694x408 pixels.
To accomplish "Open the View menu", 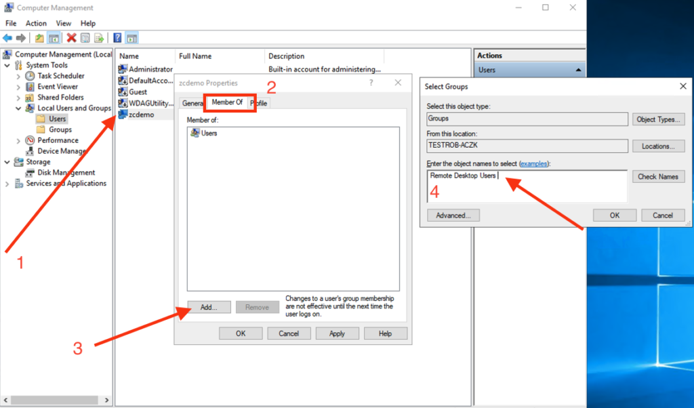I will 63,23.
